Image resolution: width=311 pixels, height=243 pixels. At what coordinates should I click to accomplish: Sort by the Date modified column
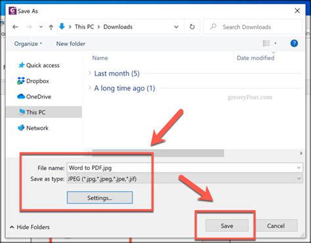tap(255, 58)
